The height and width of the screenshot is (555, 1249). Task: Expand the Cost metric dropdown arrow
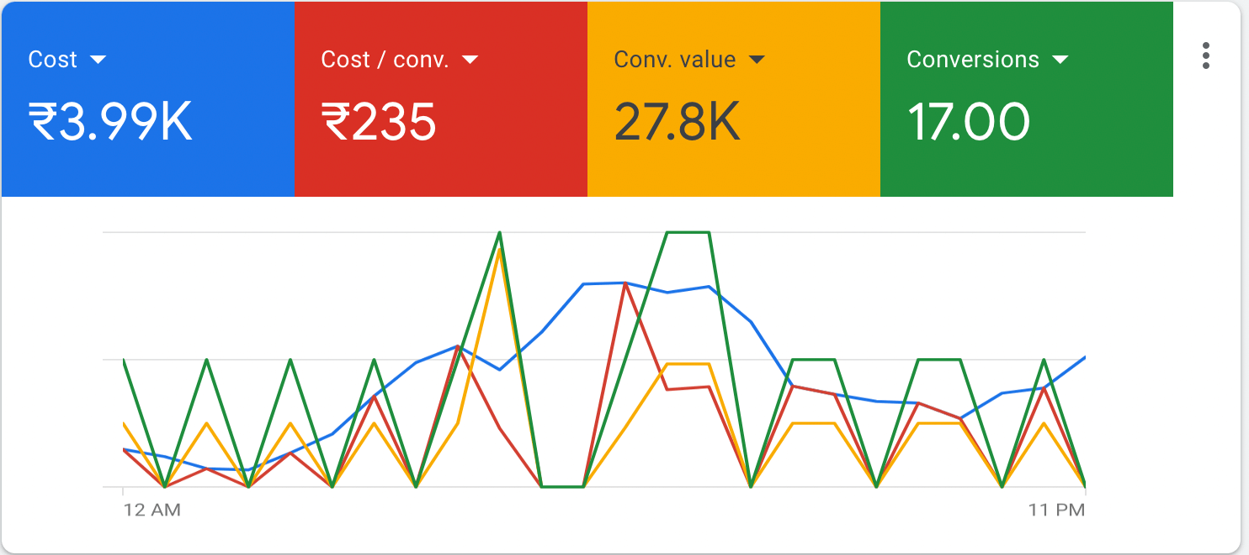point(98,60)
